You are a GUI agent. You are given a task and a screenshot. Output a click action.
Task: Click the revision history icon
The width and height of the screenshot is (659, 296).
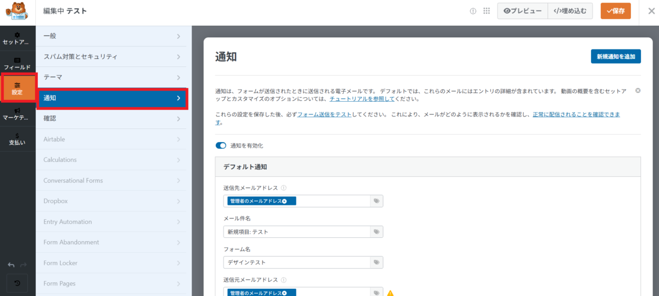click(x=17, y=283)
